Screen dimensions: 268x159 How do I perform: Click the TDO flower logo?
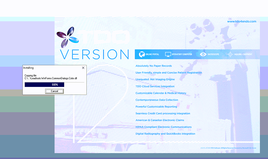pyautogui.click(x=67, y=37)
